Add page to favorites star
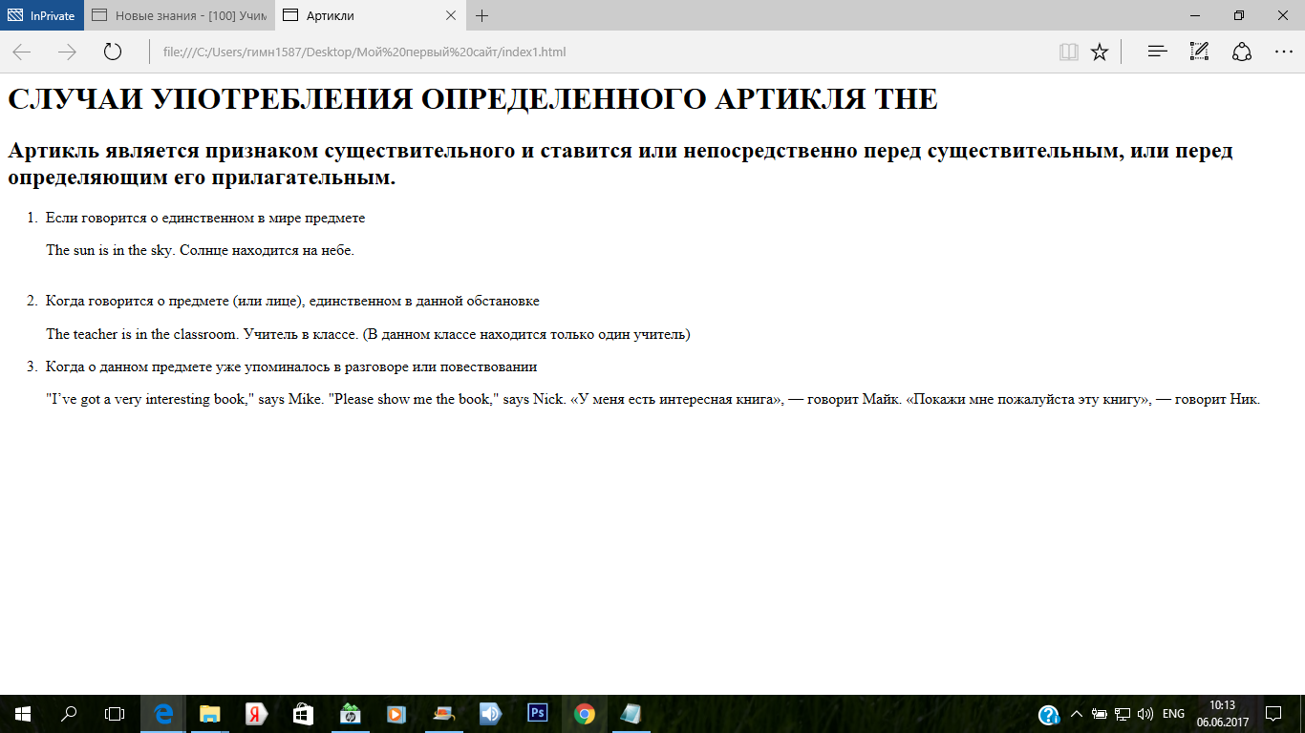 pos(1100,52)
